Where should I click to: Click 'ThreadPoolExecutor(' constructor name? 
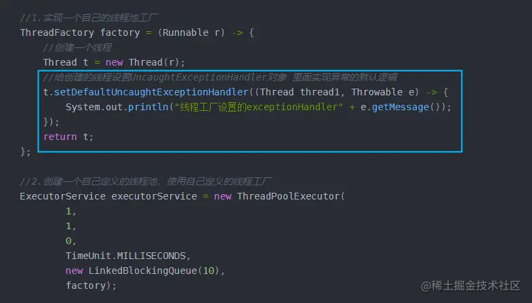(x=291, y=196)
